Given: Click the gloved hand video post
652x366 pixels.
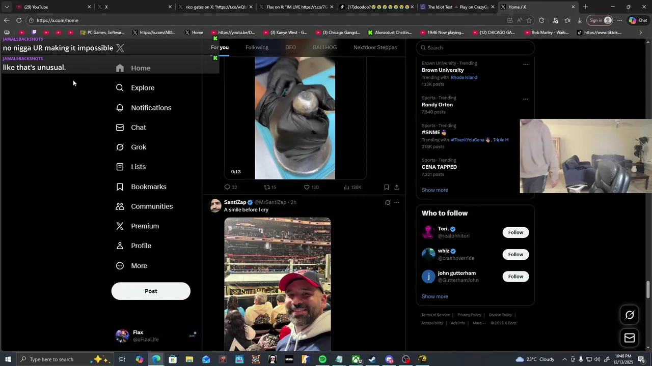Looking at the screenshot, I should (295, 118).
